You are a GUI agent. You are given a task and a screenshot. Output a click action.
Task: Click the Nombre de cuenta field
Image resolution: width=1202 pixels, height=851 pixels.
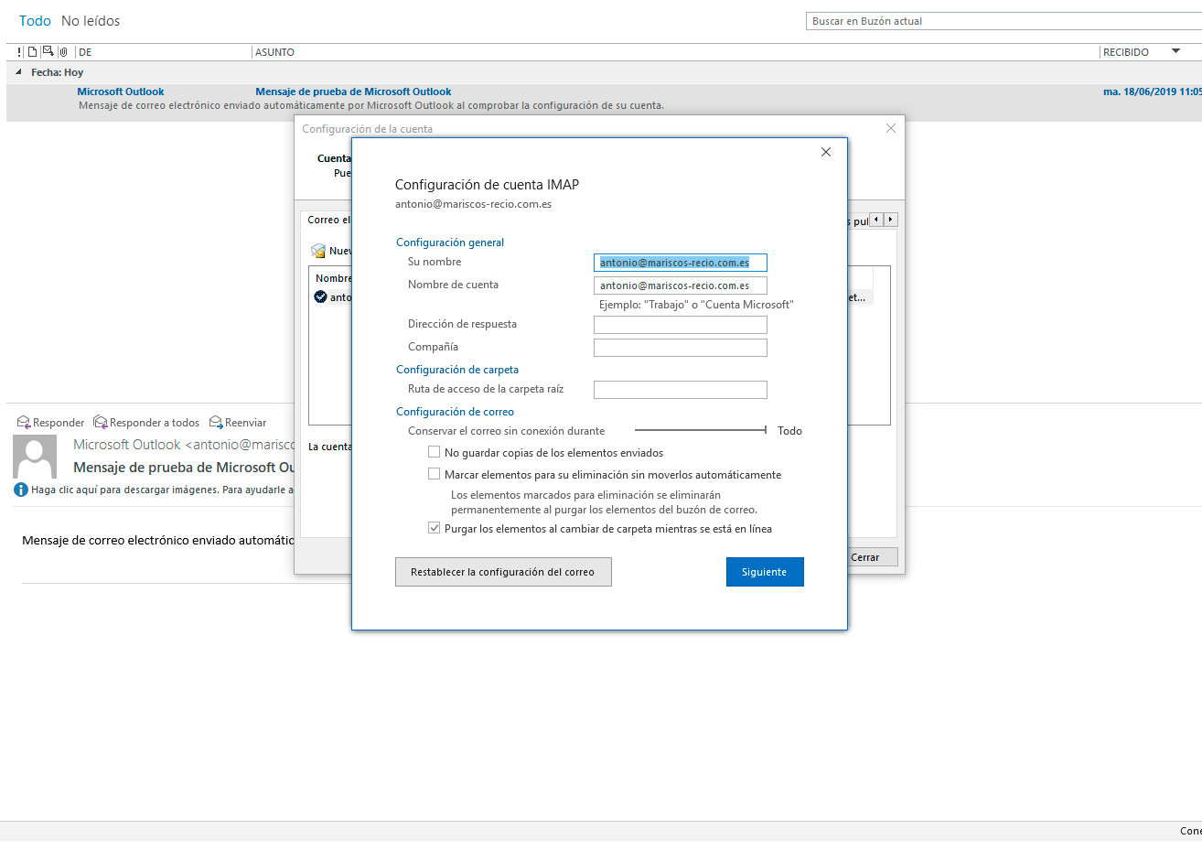(681, 285)
